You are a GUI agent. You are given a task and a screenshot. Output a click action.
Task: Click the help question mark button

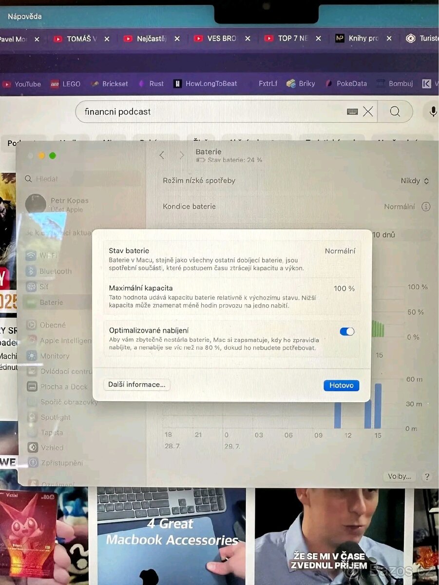[x=427, y=476]
